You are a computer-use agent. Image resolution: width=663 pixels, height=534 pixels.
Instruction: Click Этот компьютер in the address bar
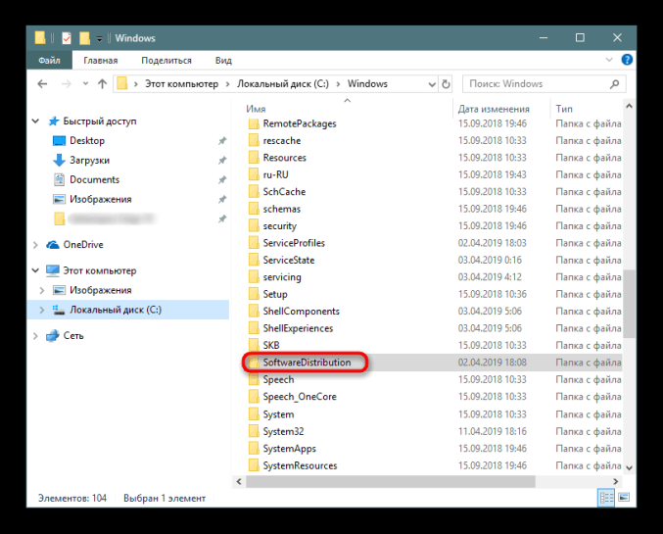click(181, 84)
